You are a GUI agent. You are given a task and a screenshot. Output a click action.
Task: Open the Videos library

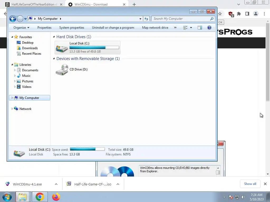coord(27,87)
